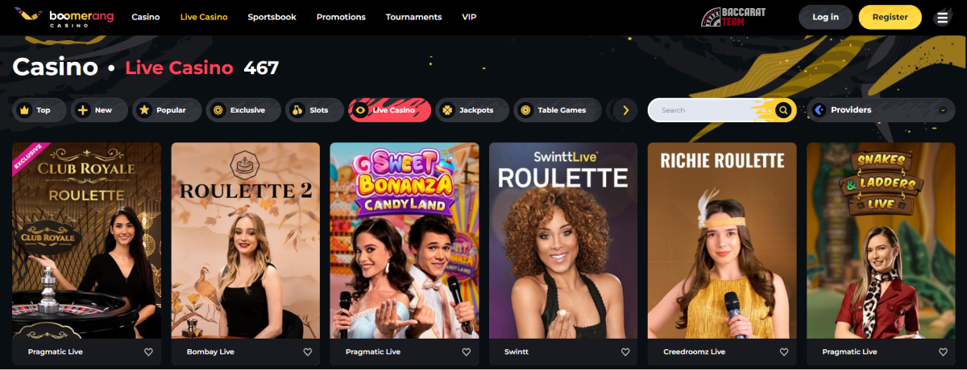Viewport: 967px width, 370px height.
Task: Favorite Club Royale Roulette with heart
Action: (x=148, y=352)
